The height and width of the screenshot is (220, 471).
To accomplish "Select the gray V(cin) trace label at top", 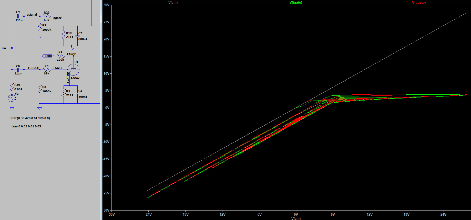I will click(x=173, y=3).
